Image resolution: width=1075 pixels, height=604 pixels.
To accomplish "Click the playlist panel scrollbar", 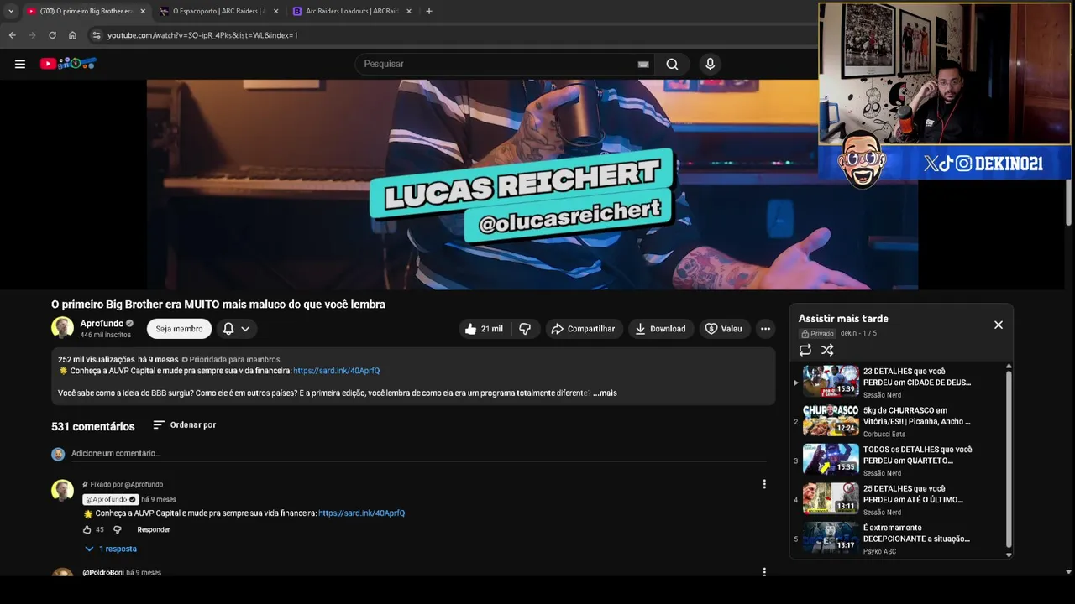I will coord(1009,459).
